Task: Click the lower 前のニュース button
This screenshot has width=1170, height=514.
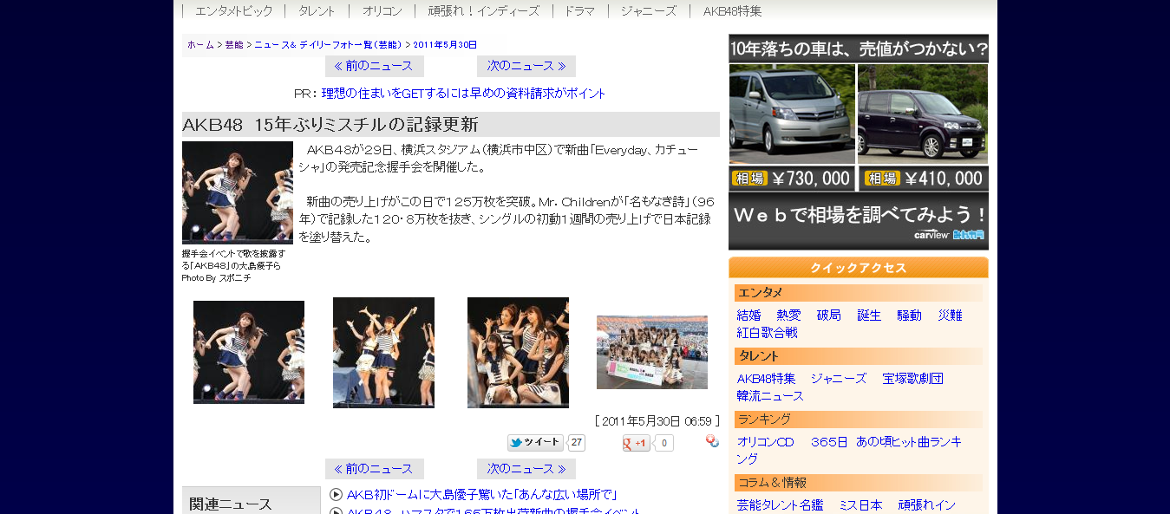Action: tap(375, 469)
